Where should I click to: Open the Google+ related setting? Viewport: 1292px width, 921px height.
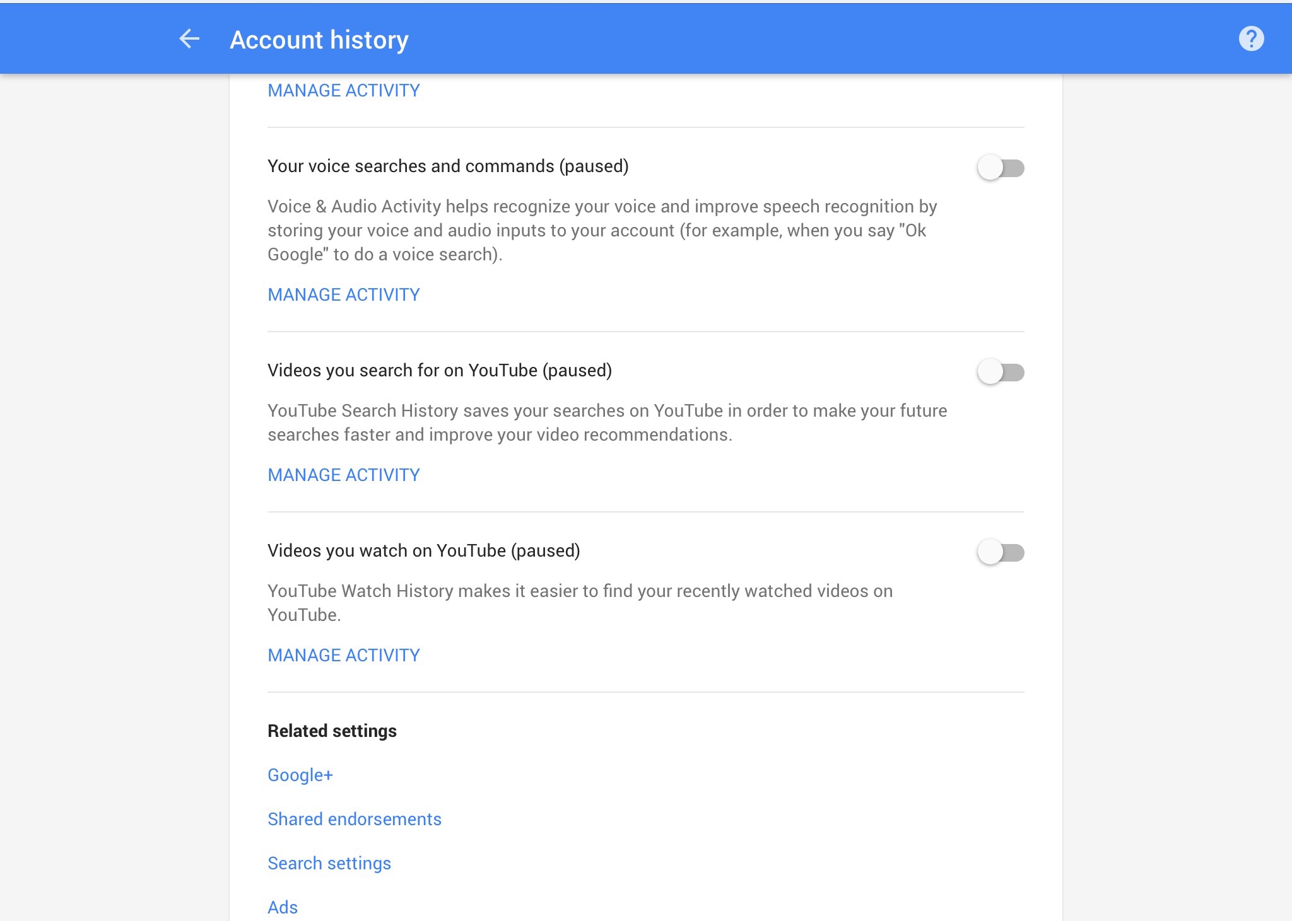coord(300,775)
